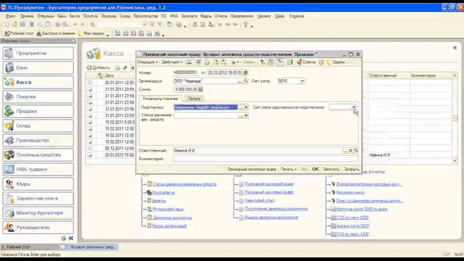
Task: Click the Основные средства truck icon
Action: click(9, 154)
